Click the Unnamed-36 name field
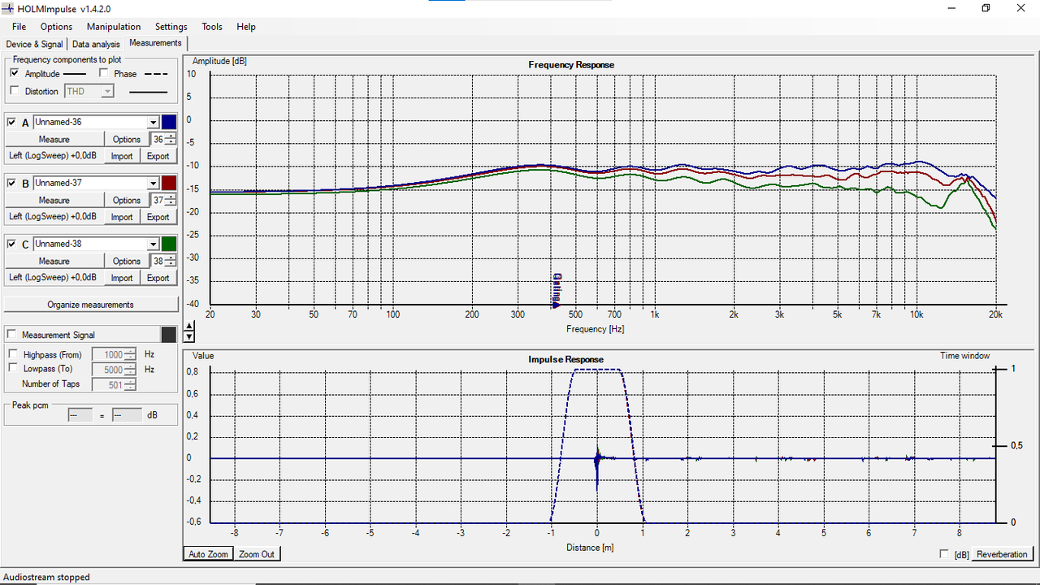 pos(90,122)
